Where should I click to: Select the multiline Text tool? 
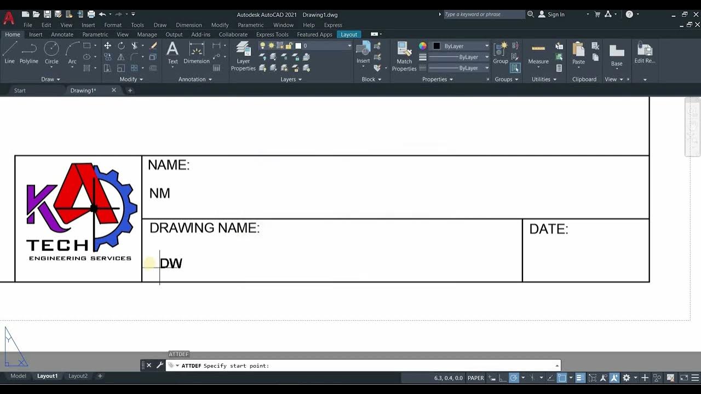pyautogui.click(x=173, y=53)
